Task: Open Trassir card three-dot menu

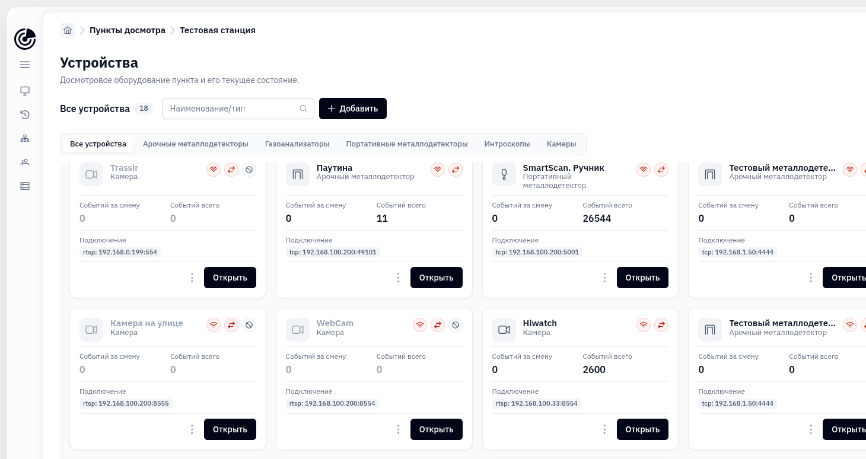Action: click(192, 278)
